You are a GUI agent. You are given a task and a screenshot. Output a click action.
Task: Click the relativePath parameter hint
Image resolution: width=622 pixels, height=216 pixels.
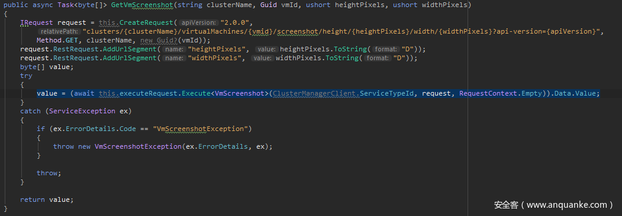coord(59,31)
